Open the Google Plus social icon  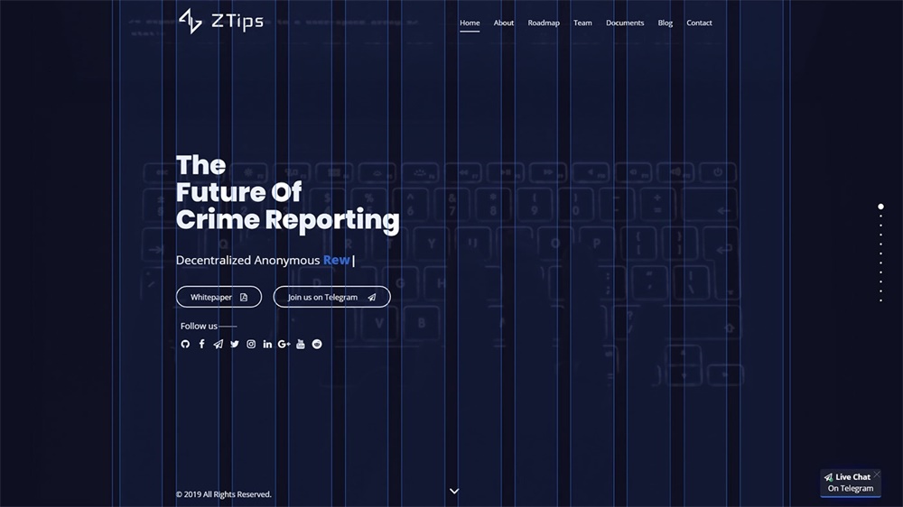pyautogui.click(x=284, y=344)
